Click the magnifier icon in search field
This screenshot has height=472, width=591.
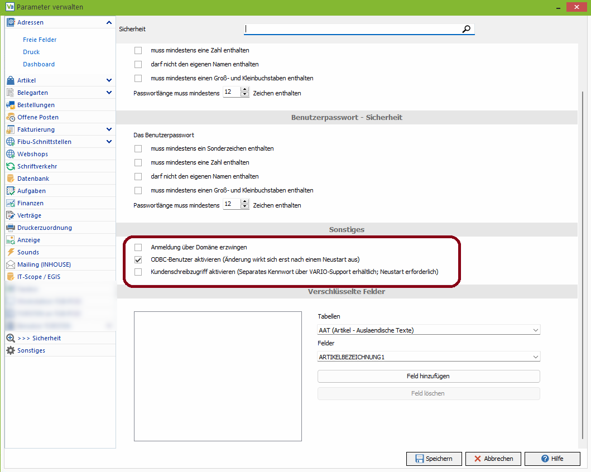(467, 29)
